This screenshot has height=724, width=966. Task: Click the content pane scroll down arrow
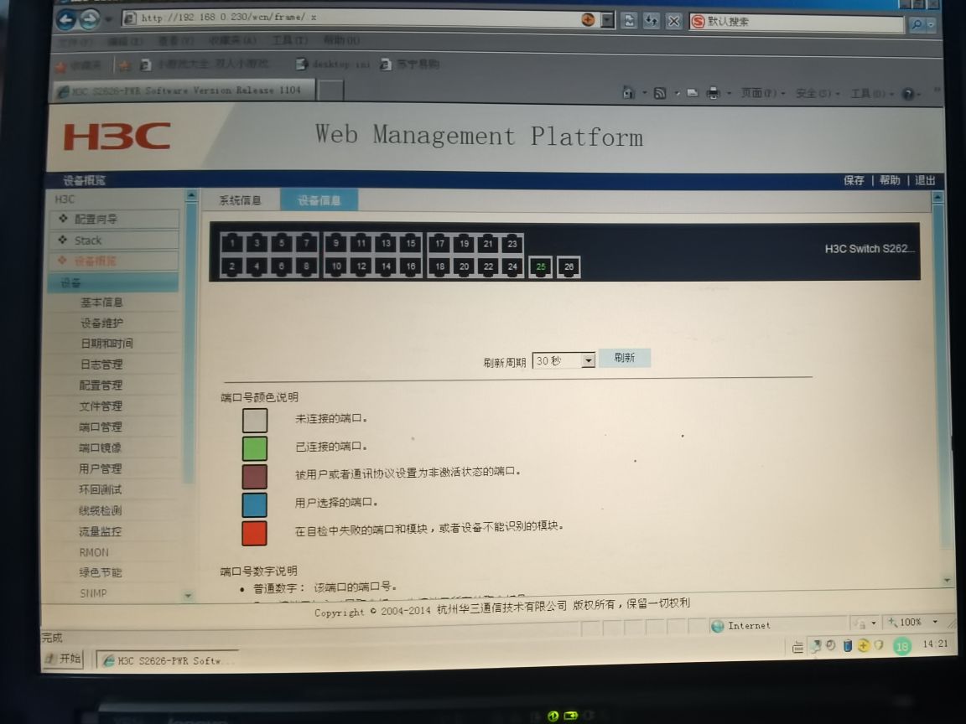pos(946,580)
